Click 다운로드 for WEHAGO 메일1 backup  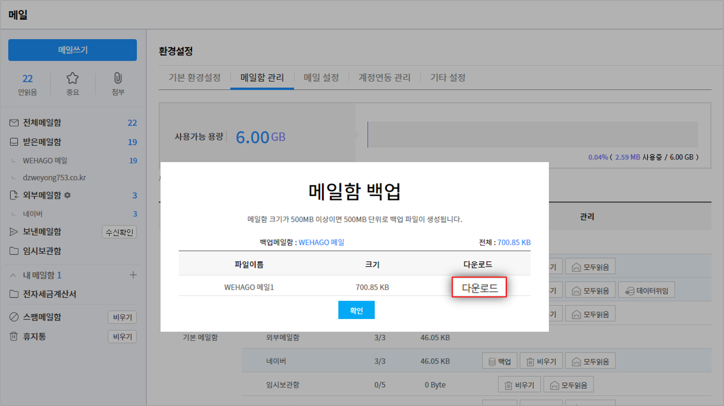[479, 288]
